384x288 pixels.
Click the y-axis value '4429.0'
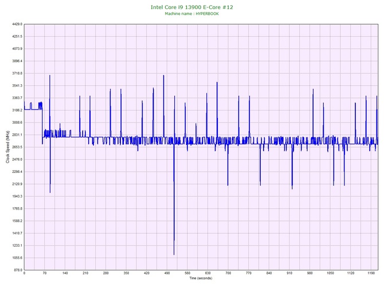17,24
